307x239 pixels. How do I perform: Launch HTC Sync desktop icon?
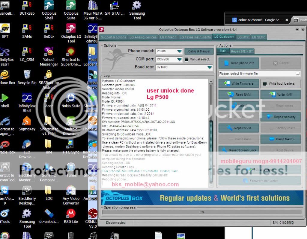(x=71, y=147)
